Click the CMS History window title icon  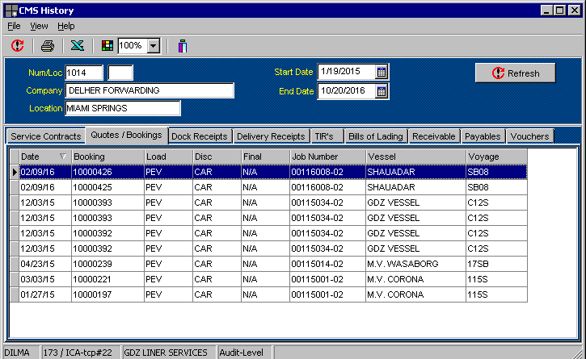pyautogui.click(x=11, y=10)
